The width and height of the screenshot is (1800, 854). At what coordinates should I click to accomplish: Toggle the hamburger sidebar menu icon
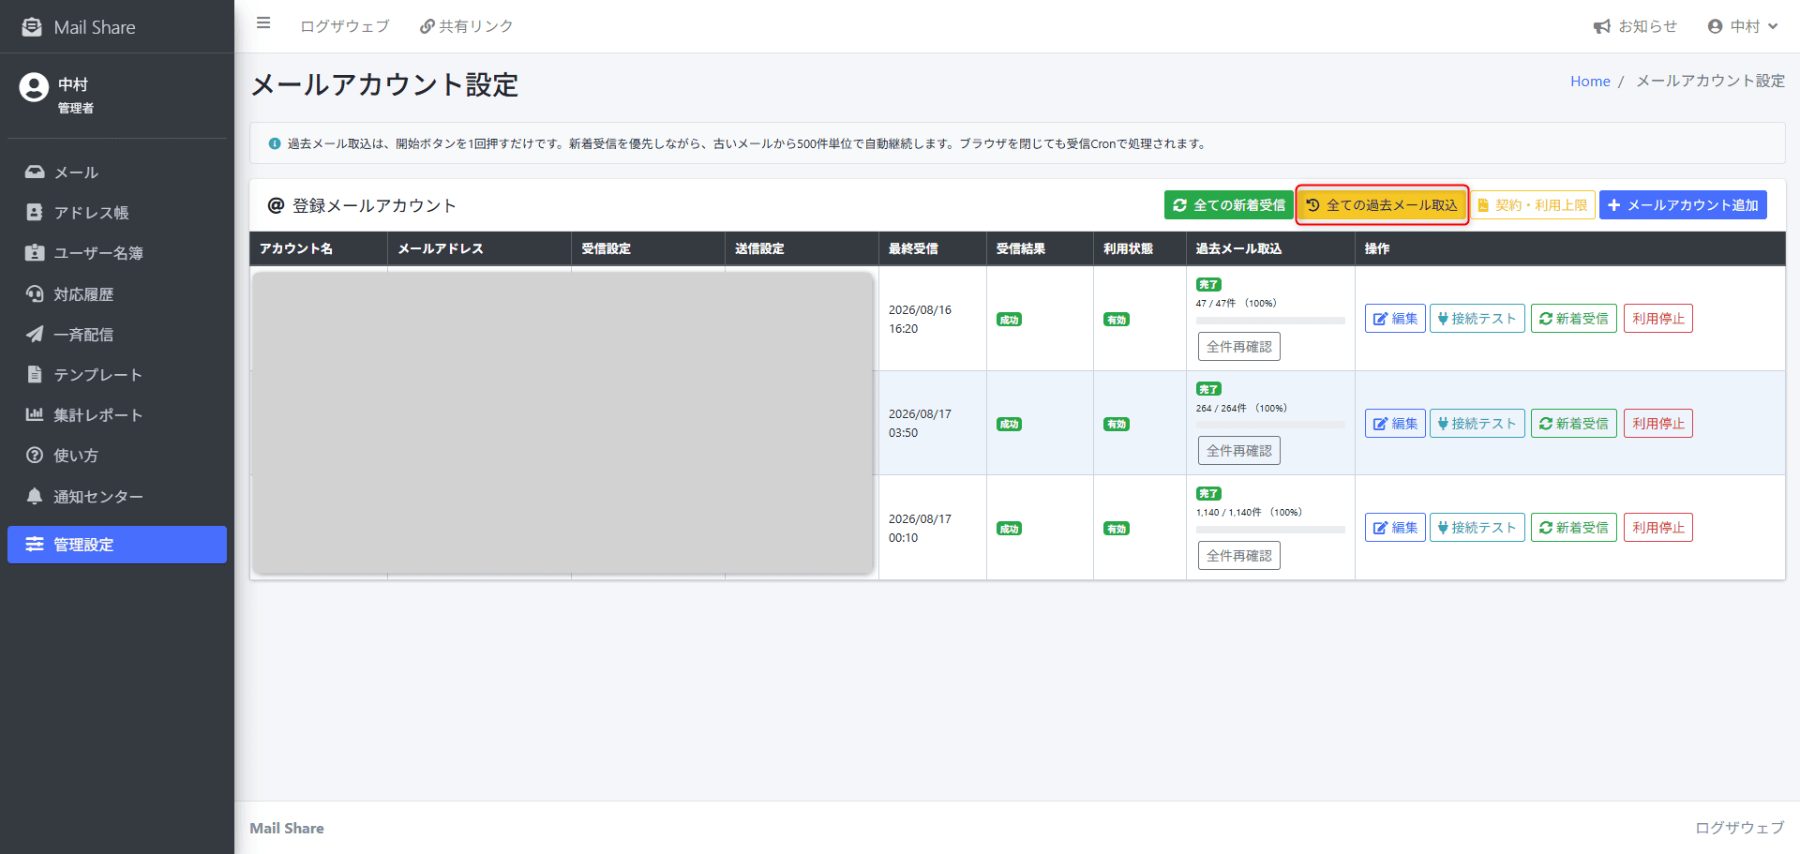coord(263,23)
